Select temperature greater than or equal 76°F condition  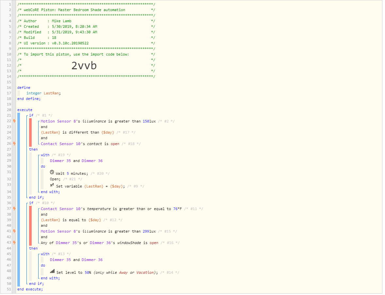111,209
